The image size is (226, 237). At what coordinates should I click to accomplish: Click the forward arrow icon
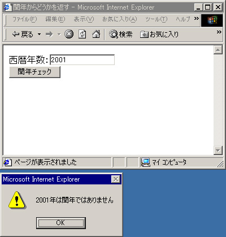(x=49, y=35)
